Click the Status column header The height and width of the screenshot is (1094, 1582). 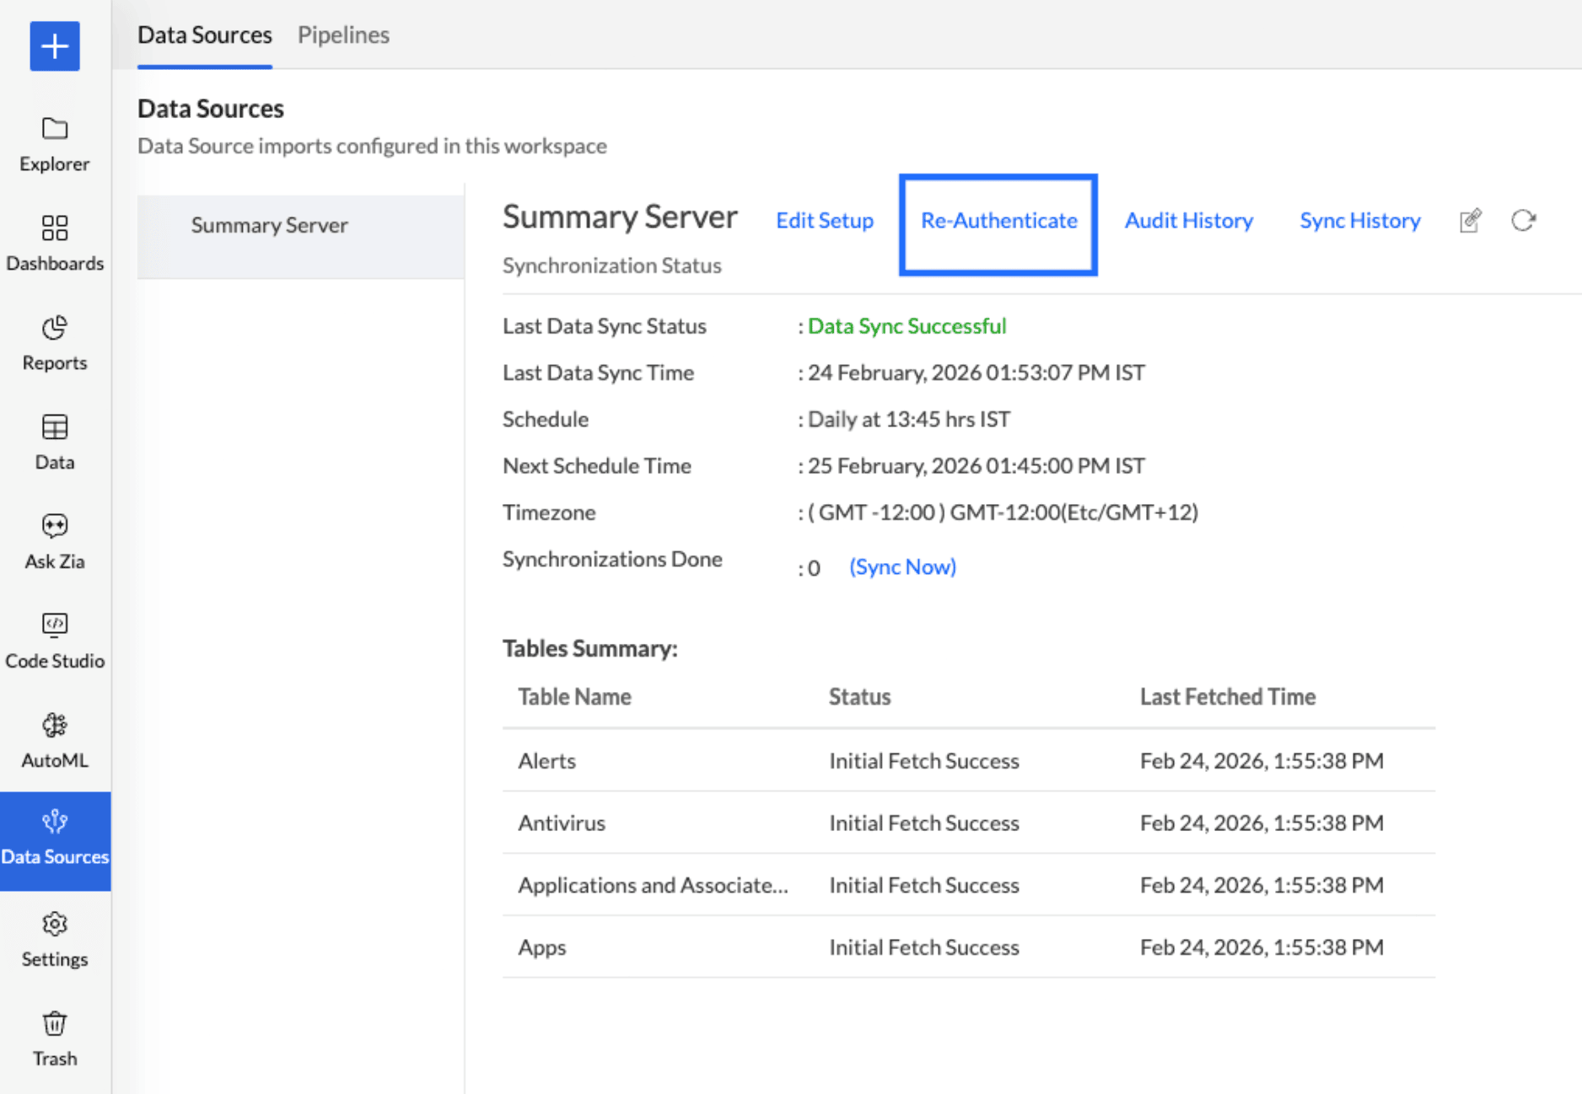coord(860,697)
